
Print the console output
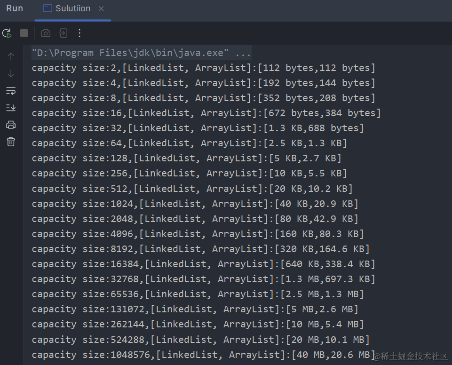10,125
